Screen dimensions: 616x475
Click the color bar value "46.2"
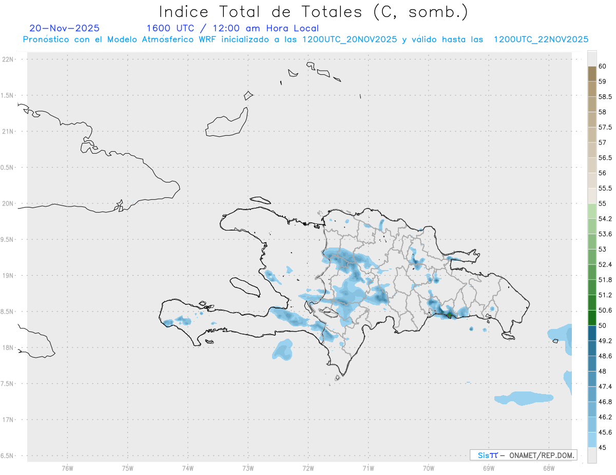[x=605, y=417]
